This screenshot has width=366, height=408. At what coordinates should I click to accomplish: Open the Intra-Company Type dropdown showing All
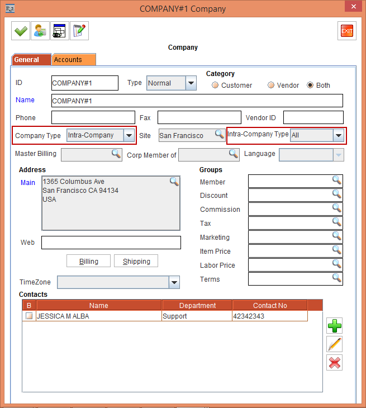coord(339,135)
